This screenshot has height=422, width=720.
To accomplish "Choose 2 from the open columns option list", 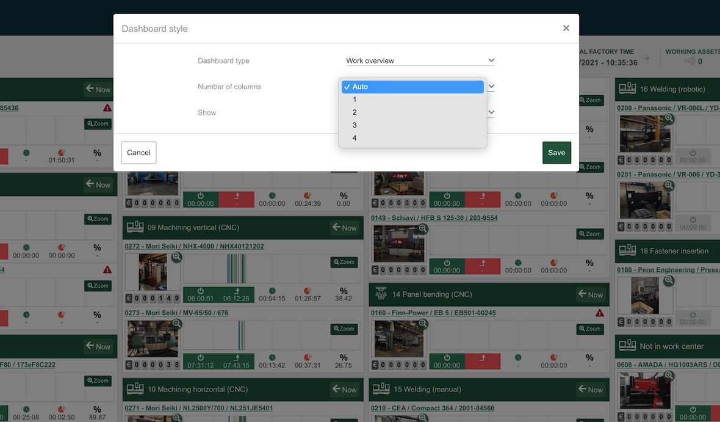I will 355,112.
